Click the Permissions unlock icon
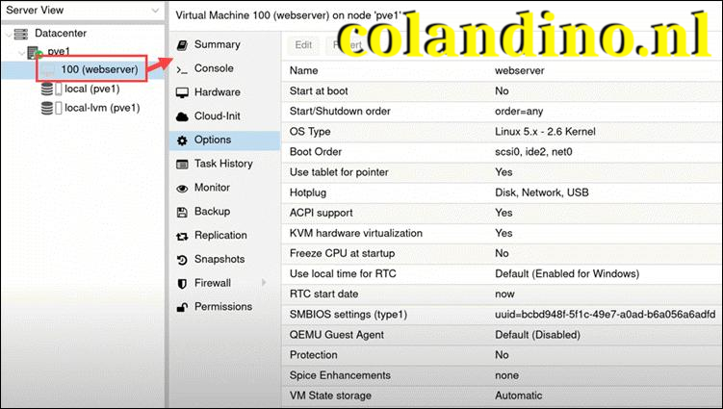 [182, 308]
